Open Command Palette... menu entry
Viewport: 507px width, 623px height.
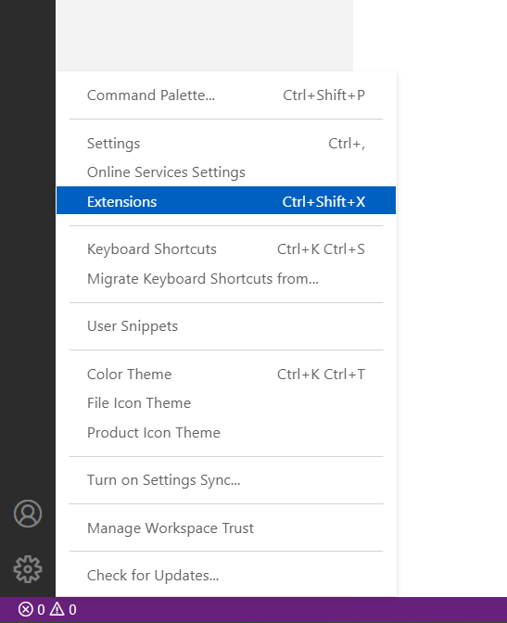226,95
